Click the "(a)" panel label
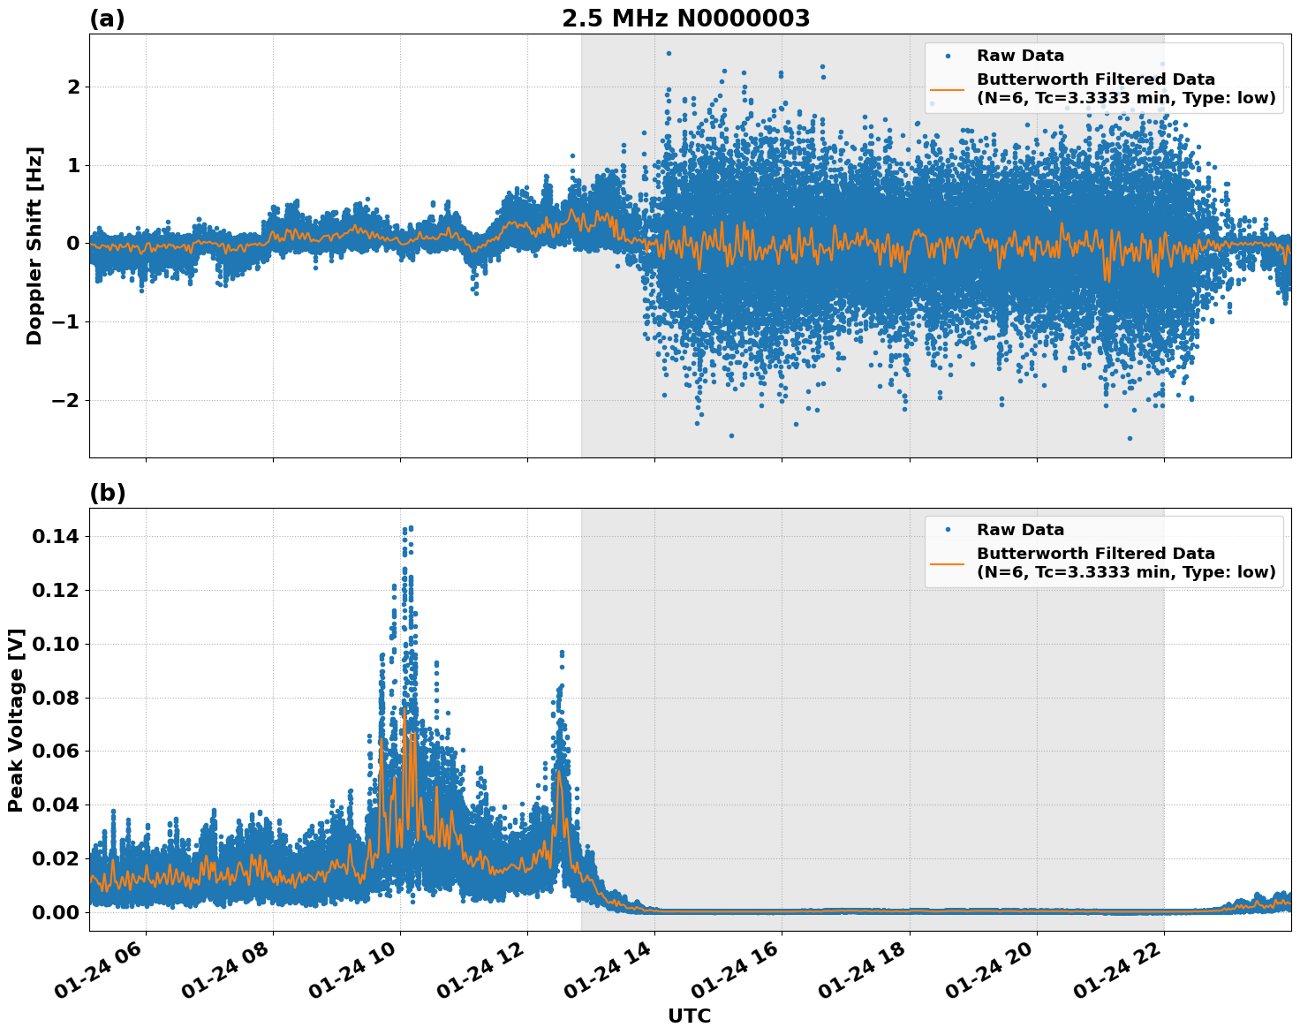Screen dimensions: 1300x1035 (x=107, y=19)
